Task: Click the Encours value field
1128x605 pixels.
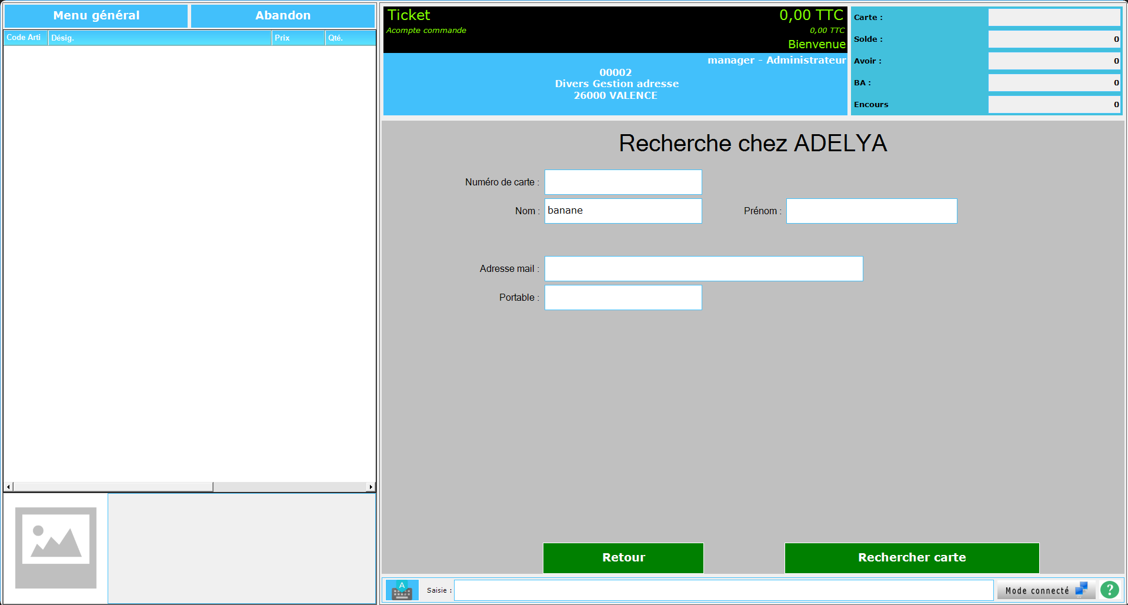Action: 1054,105
